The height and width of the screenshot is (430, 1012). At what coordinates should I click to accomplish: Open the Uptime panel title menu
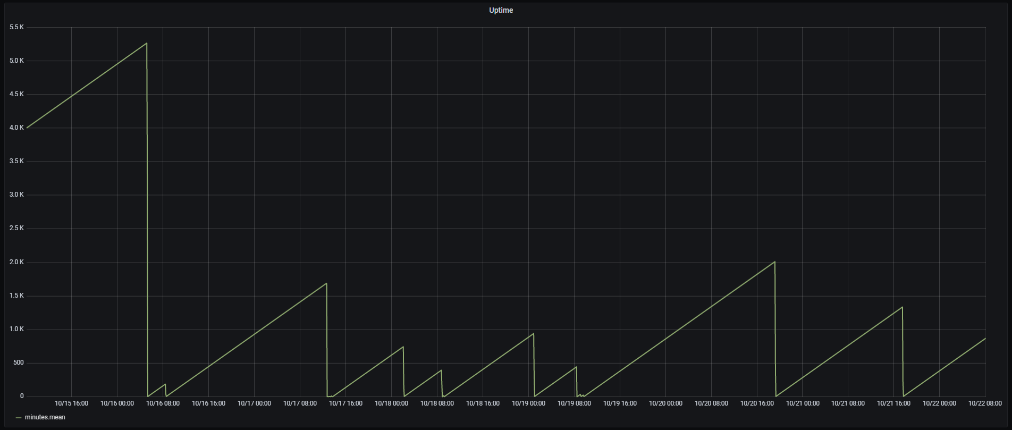[x=501, y=10]
